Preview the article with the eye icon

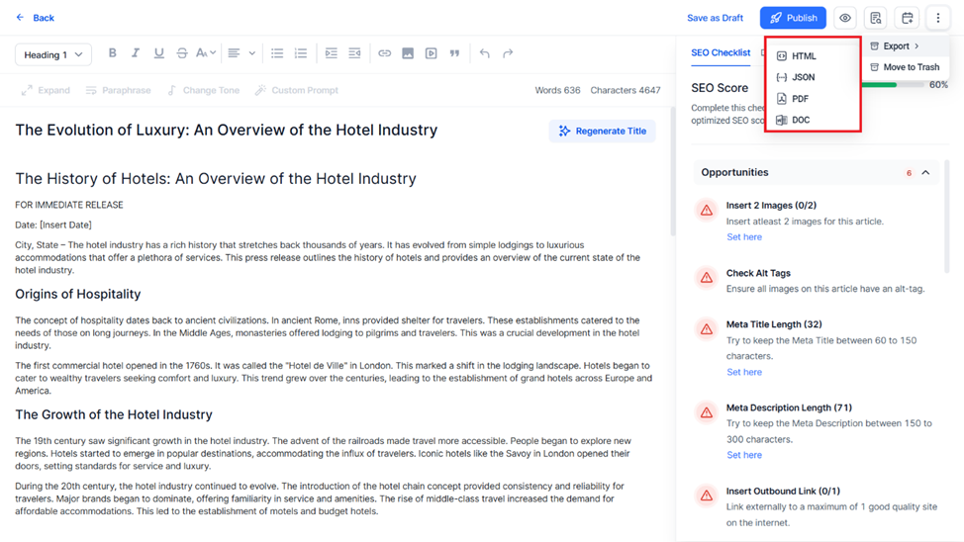[x=845, y=18]
